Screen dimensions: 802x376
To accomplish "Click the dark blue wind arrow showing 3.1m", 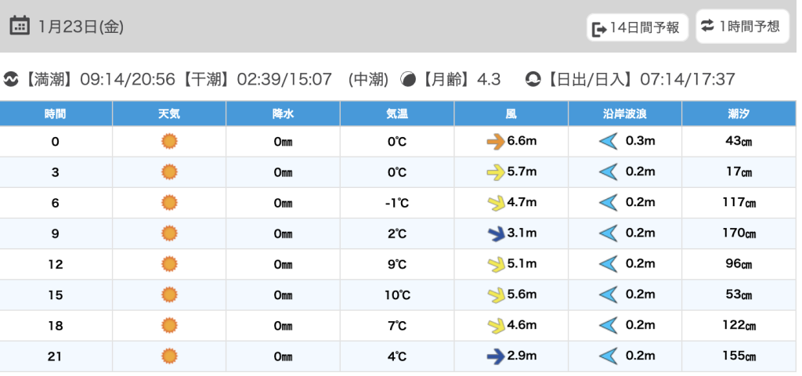I will pos(495,233).
